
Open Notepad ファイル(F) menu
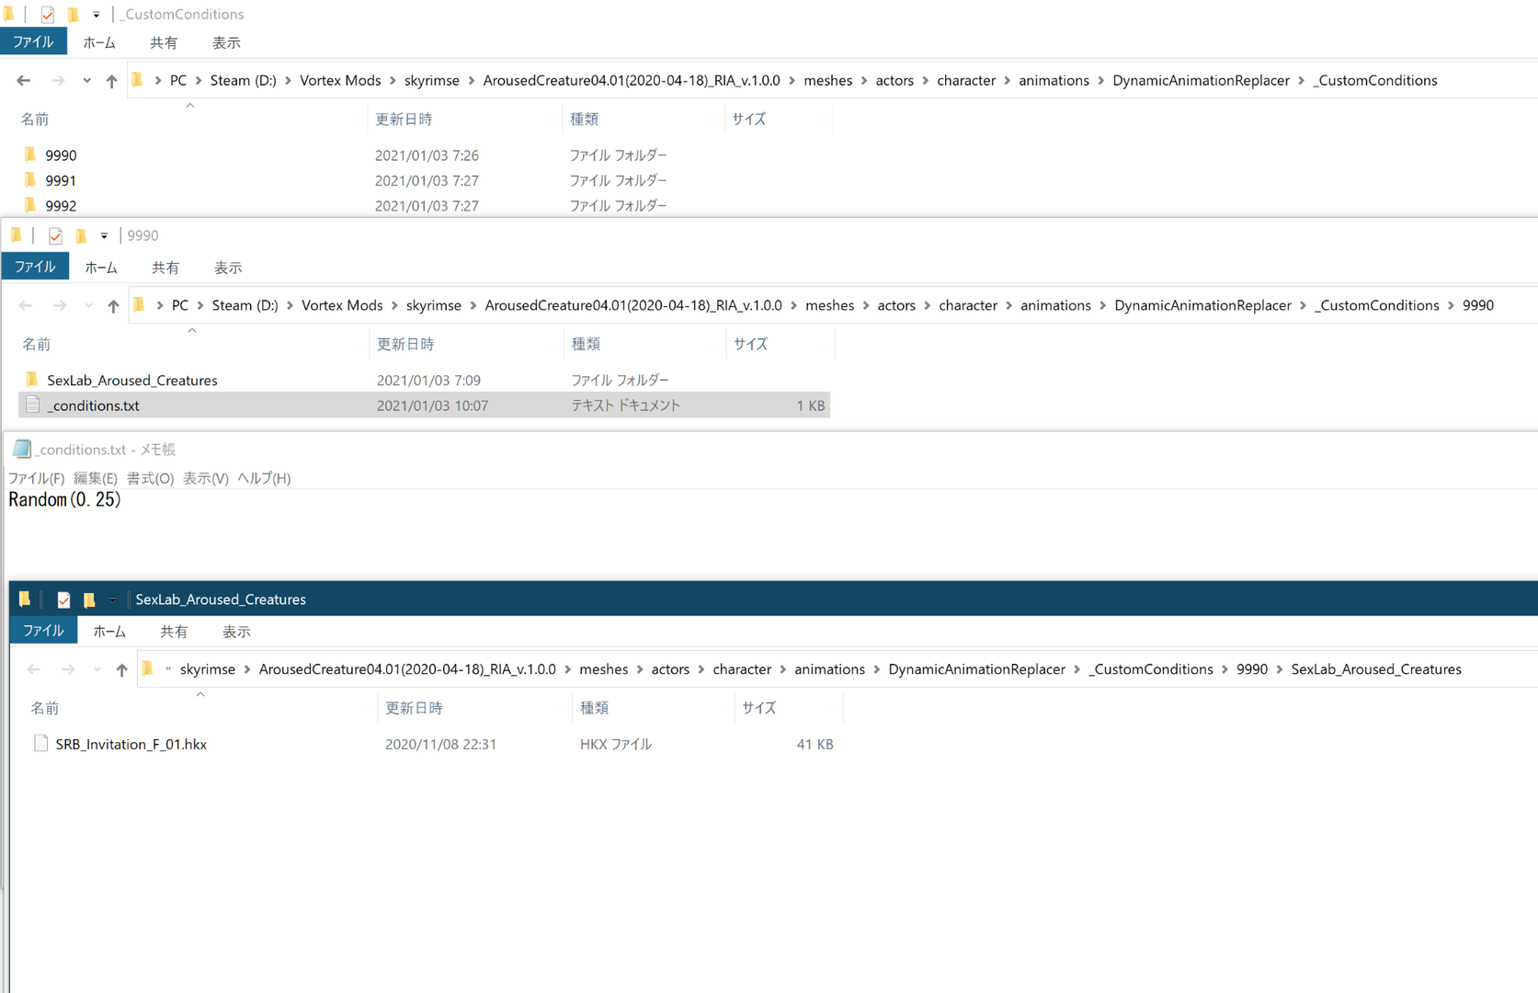coord(36,478)
